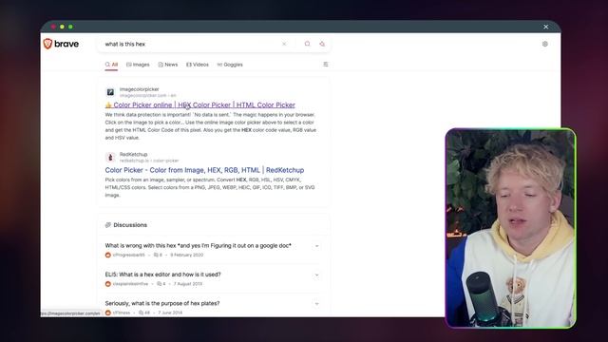Click reddit icon of hex plates discussion
Image resolution: width=608 pixels, height=342 pixels.
click(107, 313)
